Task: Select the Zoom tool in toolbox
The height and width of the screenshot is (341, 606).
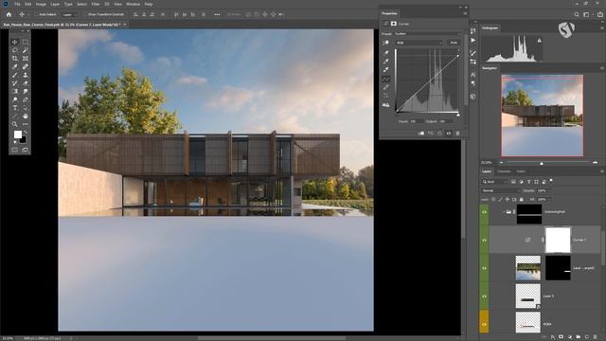Action: click(x=15, y=124)
